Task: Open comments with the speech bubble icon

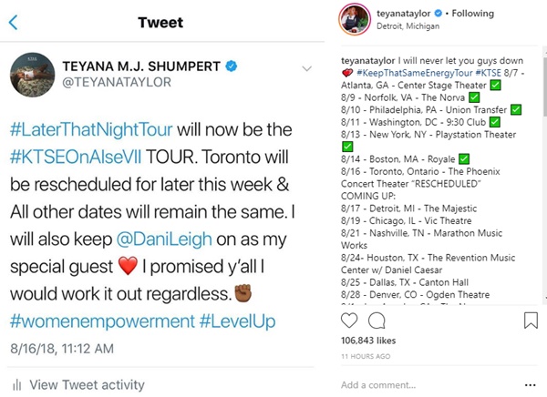Action: 376,320
